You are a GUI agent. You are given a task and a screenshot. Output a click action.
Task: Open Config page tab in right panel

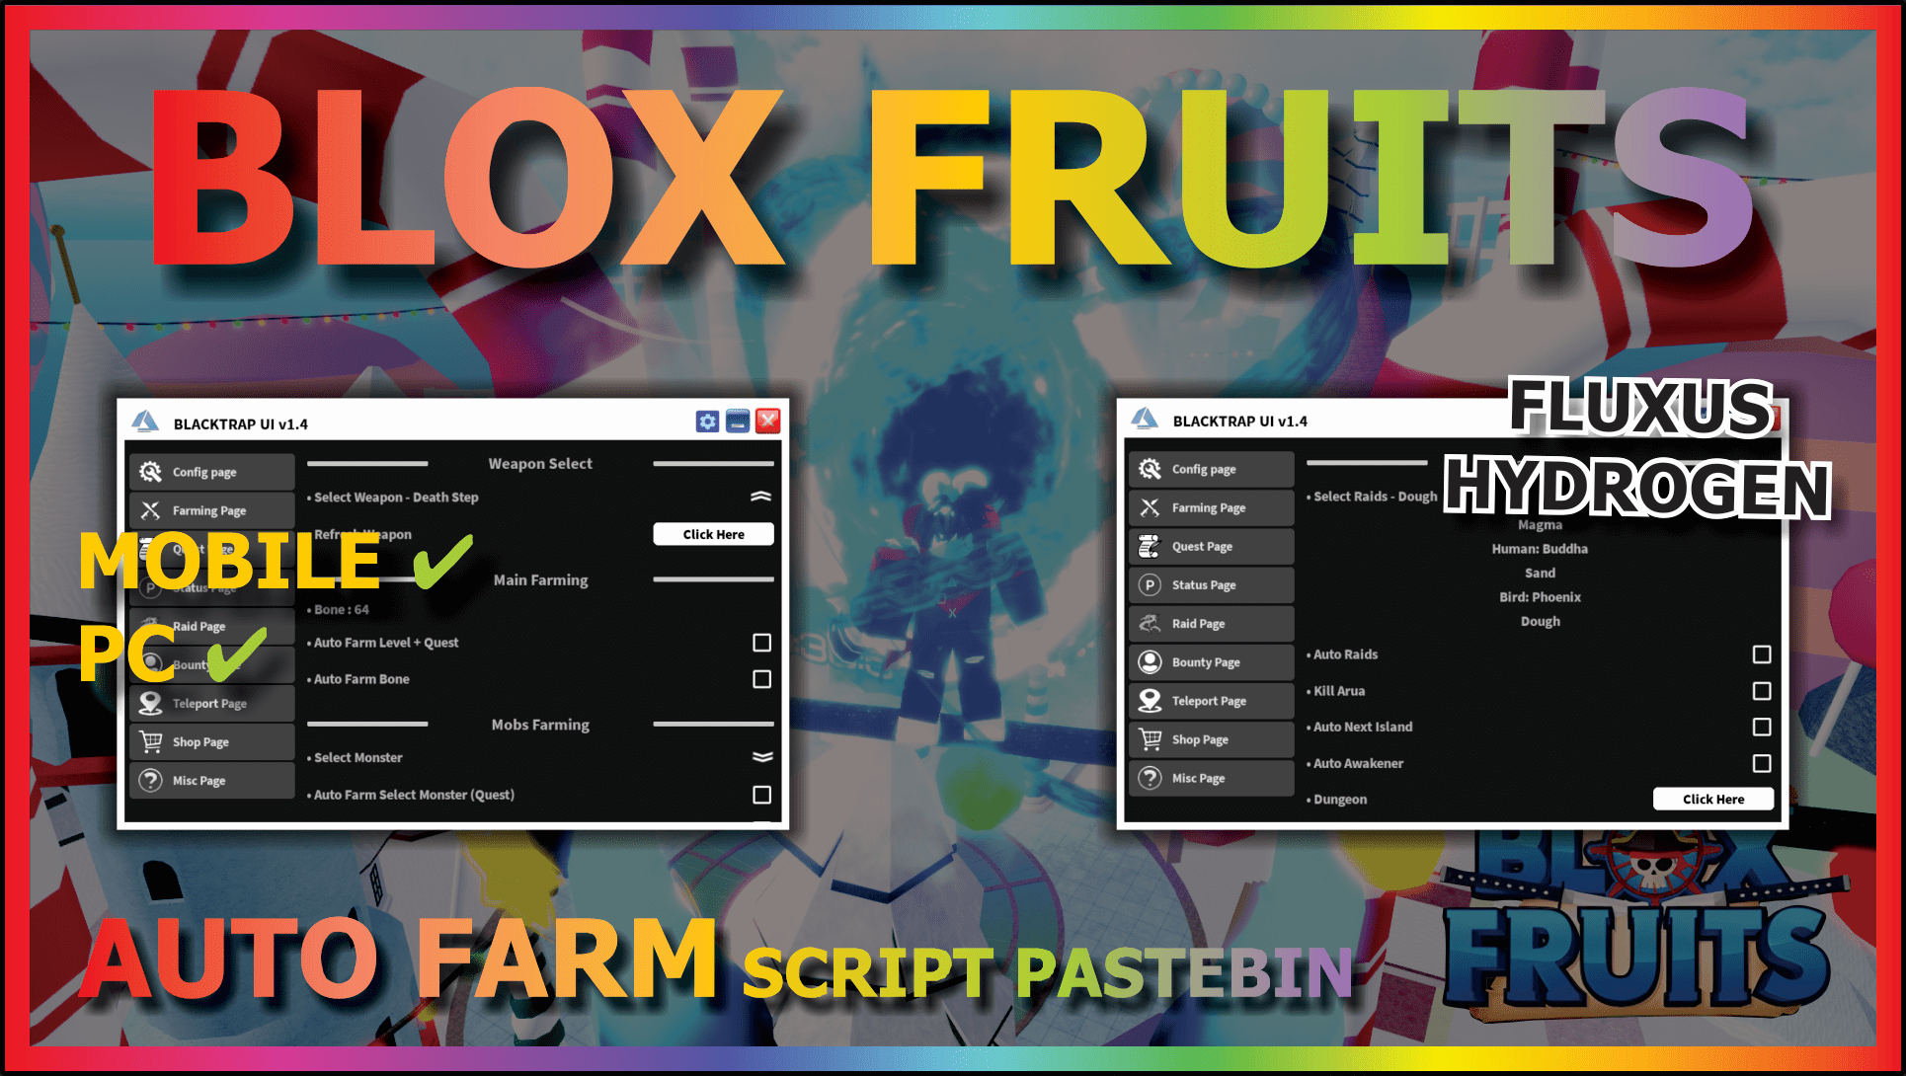point(1206,471)
